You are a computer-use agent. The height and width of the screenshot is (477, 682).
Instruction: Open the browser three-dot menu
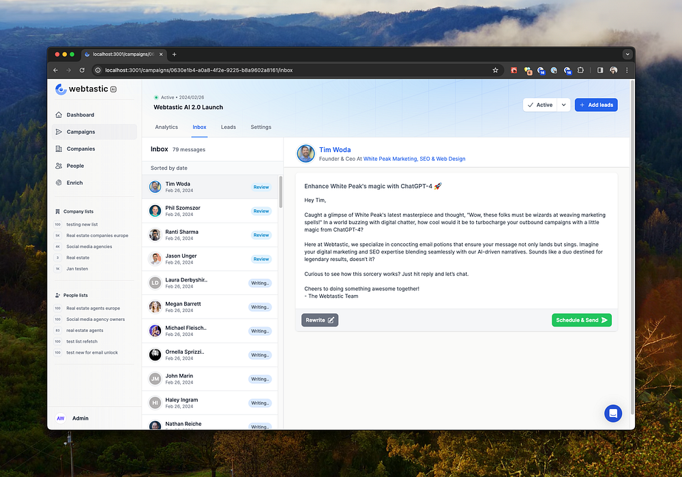point(627,70)
